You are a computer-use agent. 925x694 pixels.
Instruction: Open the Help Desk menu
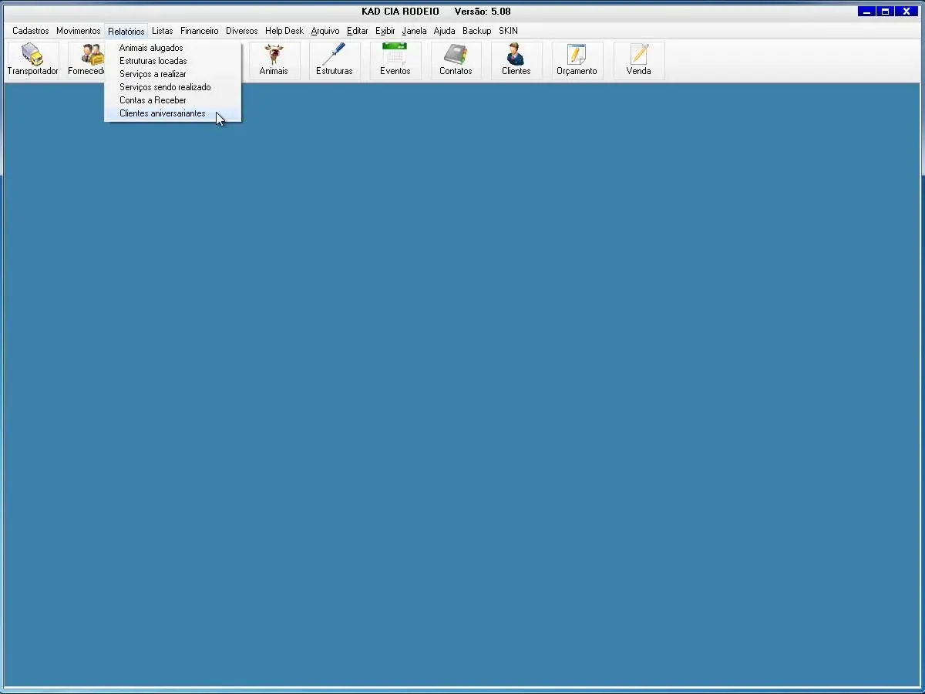pos(284,31)
